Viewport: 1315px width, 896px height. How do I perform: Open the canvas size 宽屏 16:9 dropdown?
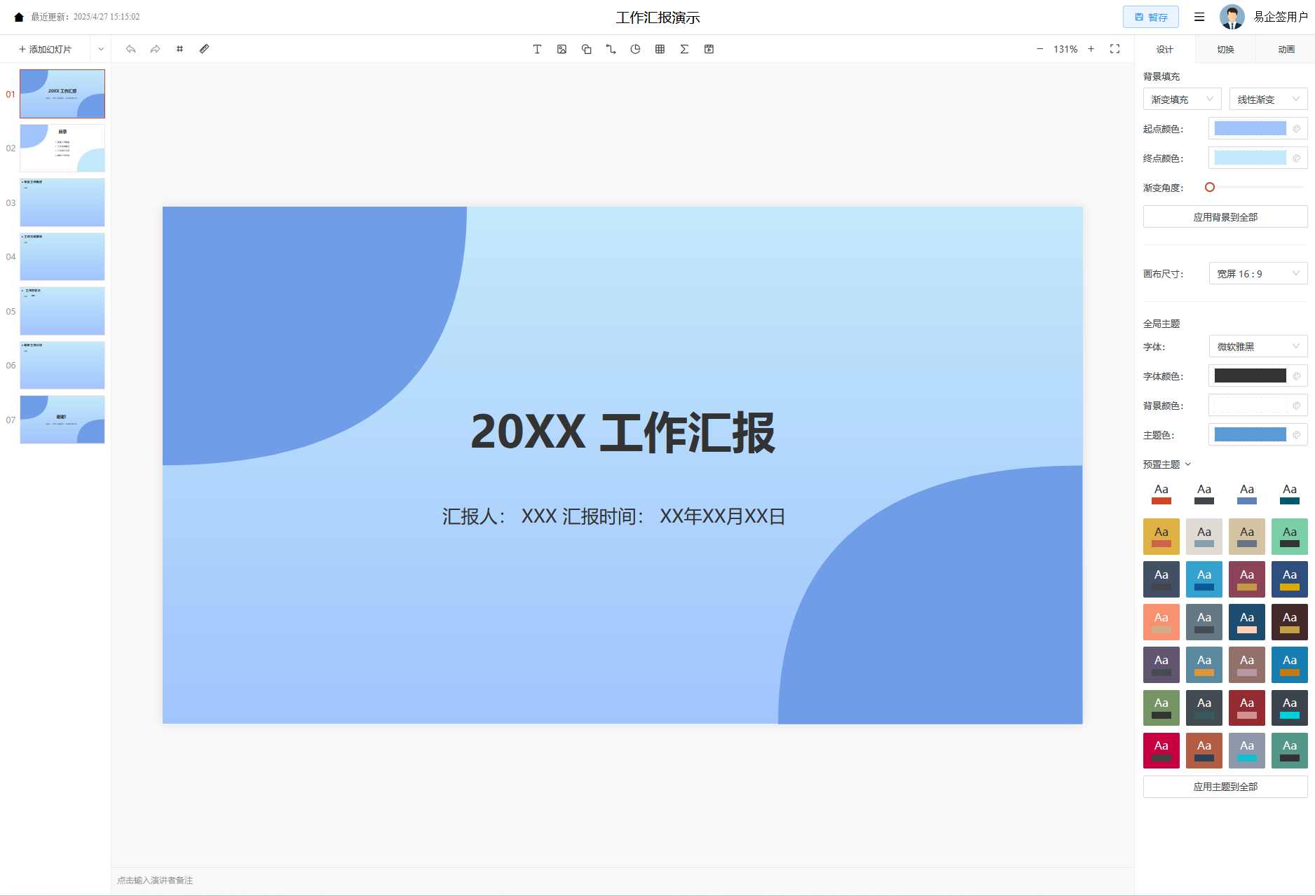1258,274
